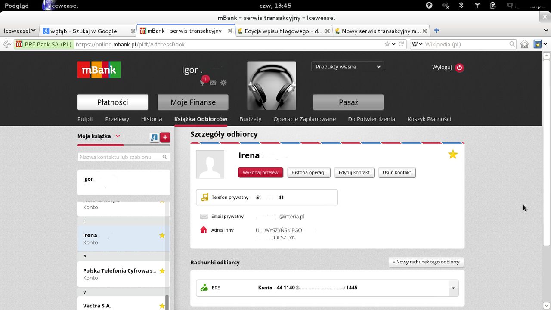Image resolution: width=551 pixels, height=310 pixels.
Task: Close the wgłąb Google tab
Action: [x=133, y=31]
